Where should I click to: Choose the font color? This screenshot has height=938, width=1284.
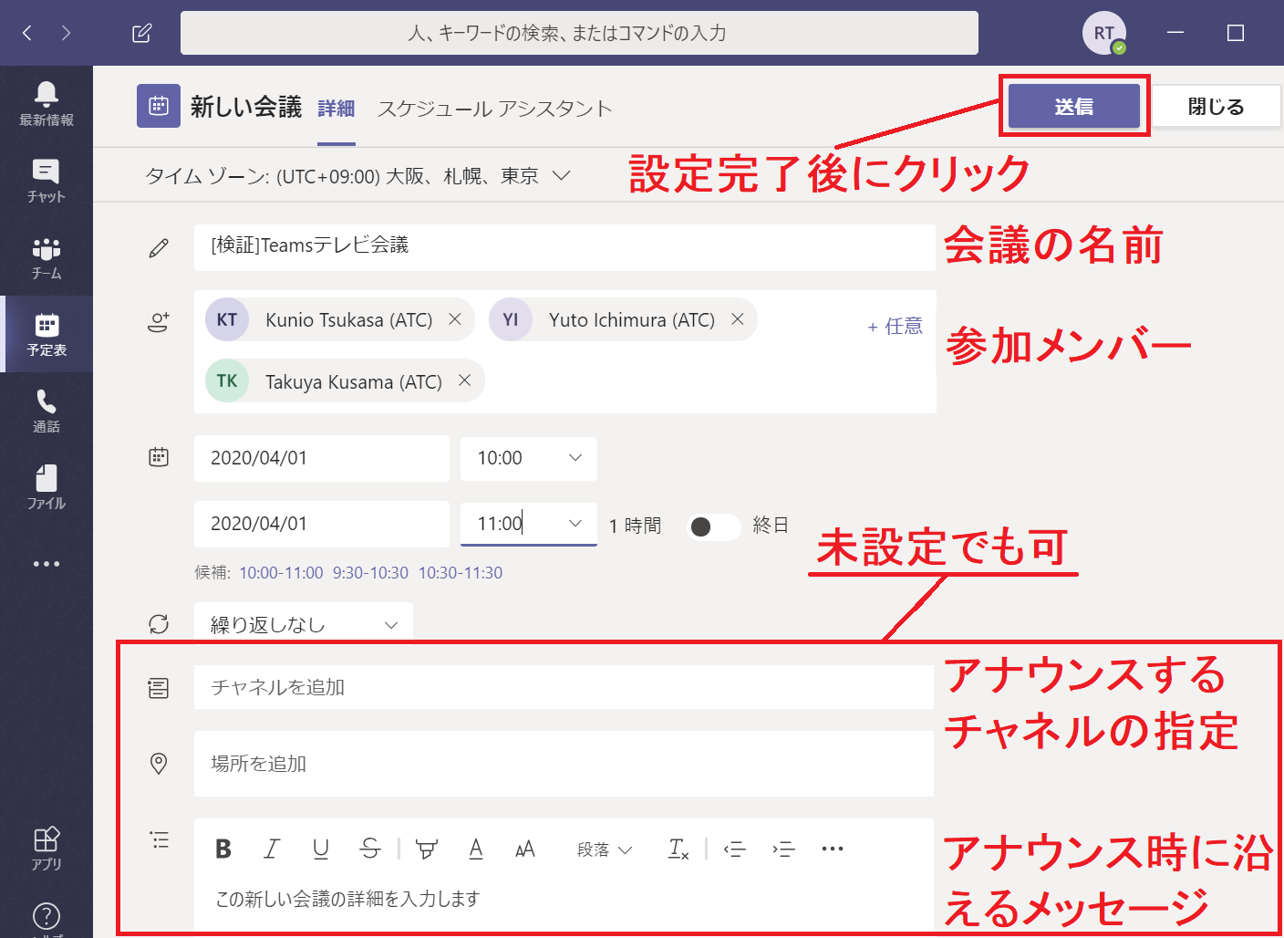476,849
